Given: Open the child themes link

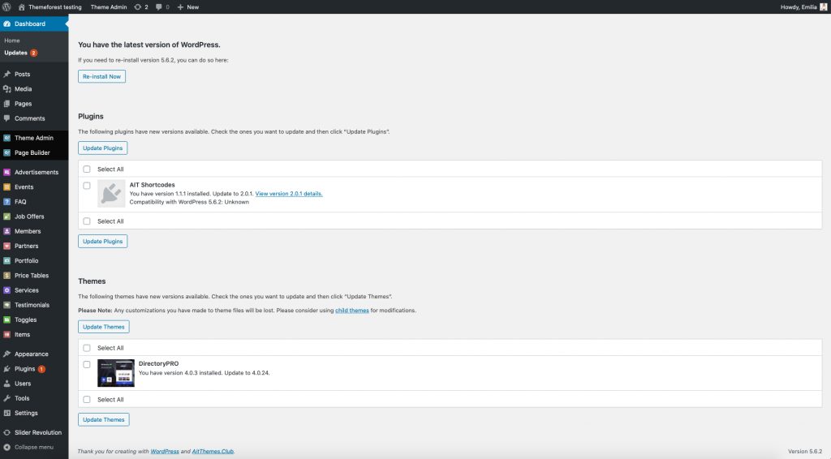Looking at the screenshot, I should click(x=352, y=311).
